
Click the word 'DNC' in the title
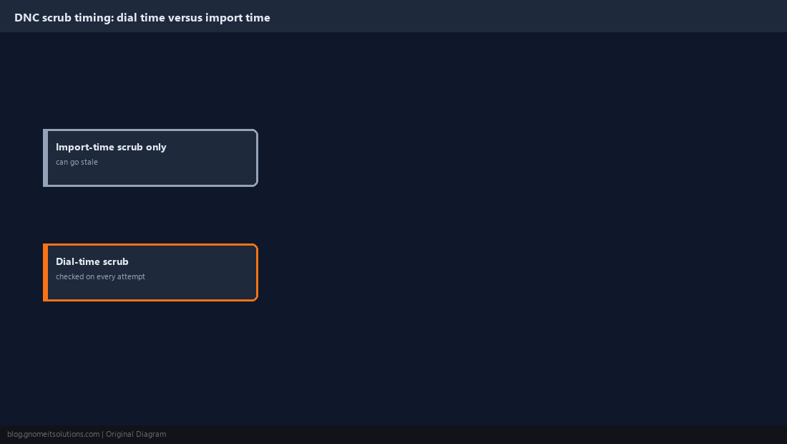point(26,18)
